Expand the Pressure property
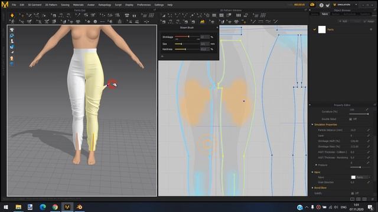This screenshot has width=378, height=212. point(316,165)
